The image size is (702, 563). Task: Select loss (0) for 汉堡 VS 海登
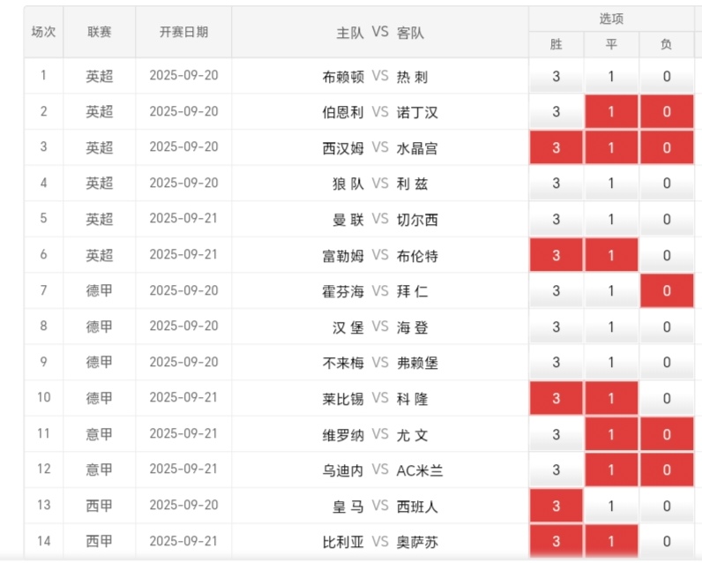[667, 327]
